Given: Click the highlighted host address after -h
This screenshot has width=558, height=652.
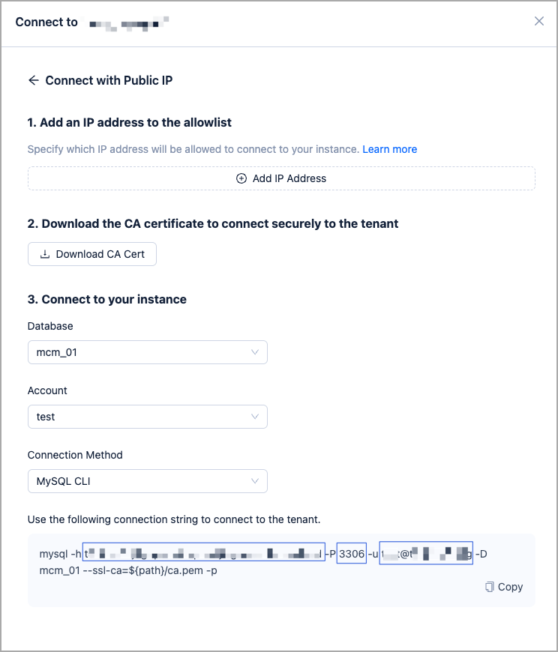Looking at the screenshot, I should click(203, 554).
